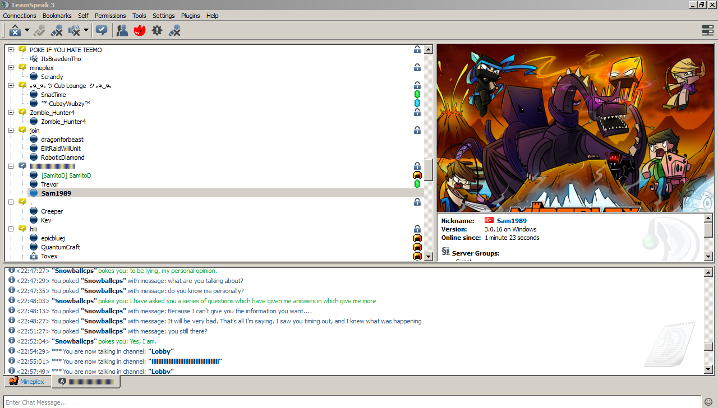Collapse the current barred-name channel above SamitoD
The image size is (718, 408).
pos(11,166)
